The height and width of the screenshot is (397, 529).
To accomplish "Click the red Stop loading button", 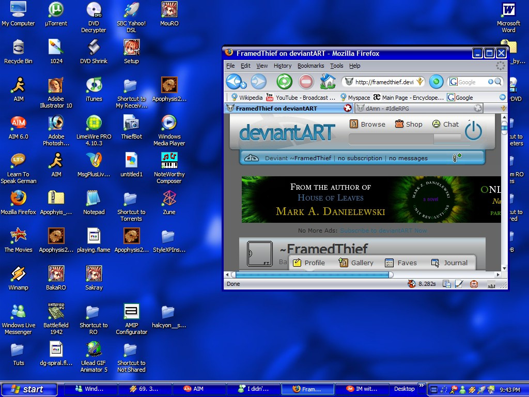I will [306, 82].
